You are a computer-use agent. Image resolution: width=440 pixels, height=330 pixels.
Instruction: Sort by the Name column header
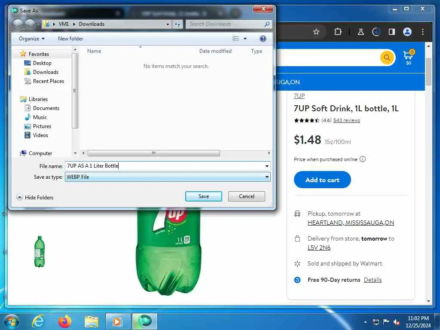[x=94, y=51]
